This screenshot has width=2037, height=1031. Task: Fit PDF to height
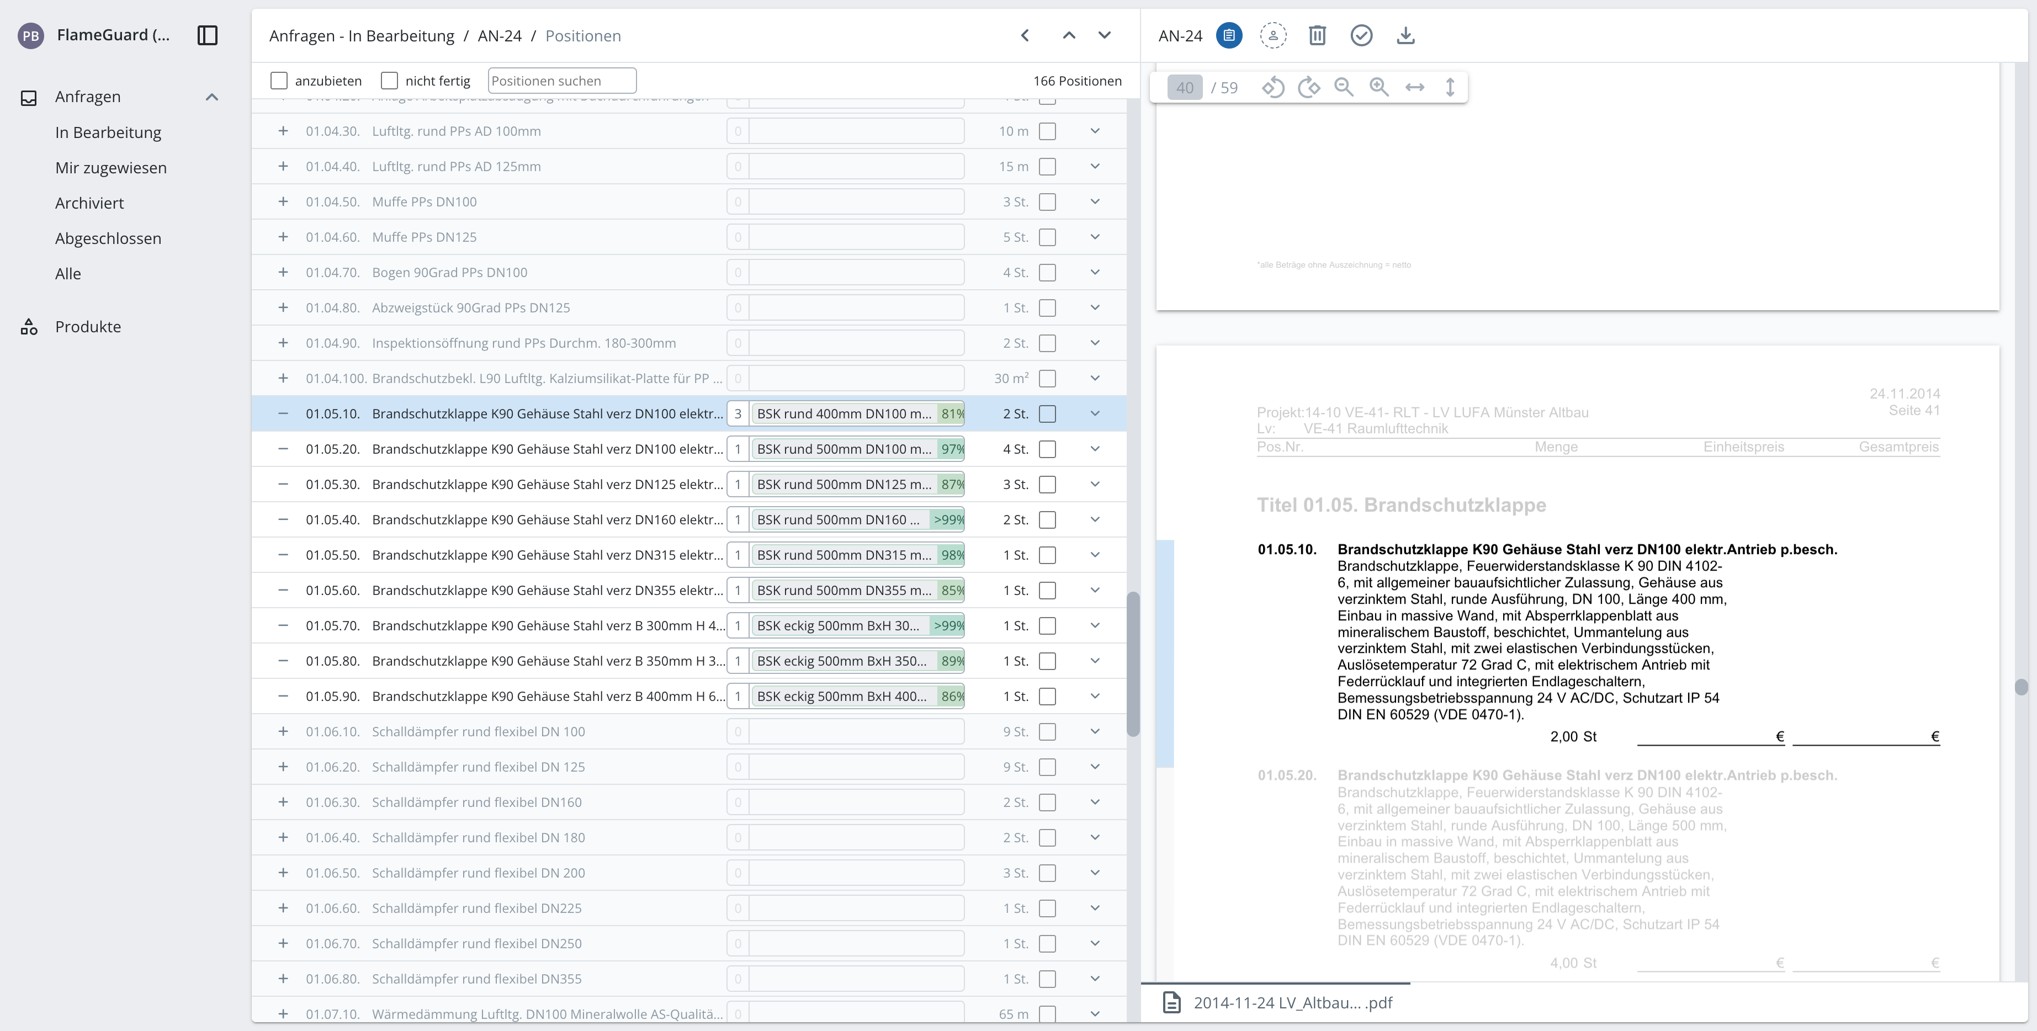[1450, 87]
